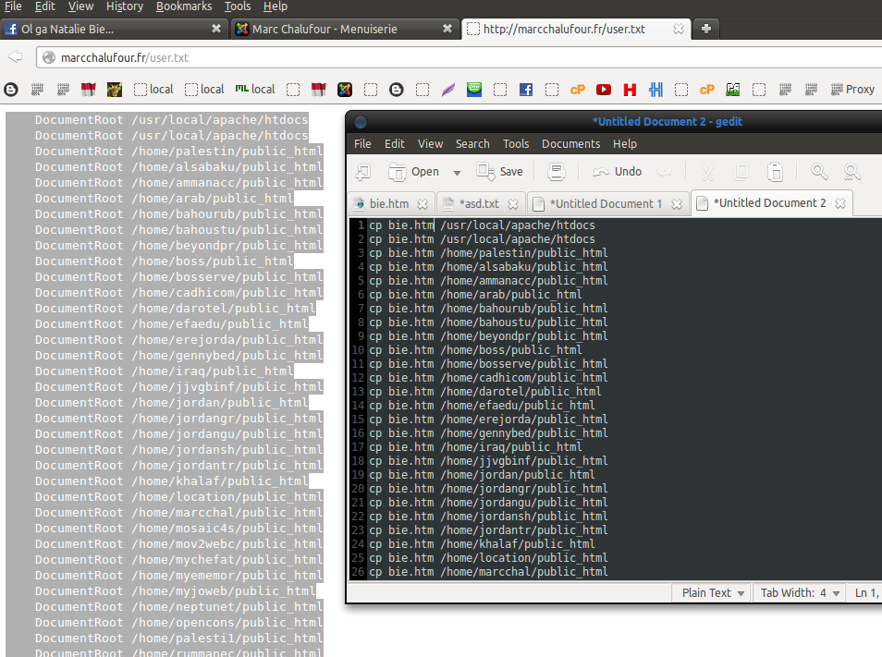The image size is (882, 657).
Task: Switch to Ol ga Natalie Bie Facebook tab
Action: [x=113, y=29]
